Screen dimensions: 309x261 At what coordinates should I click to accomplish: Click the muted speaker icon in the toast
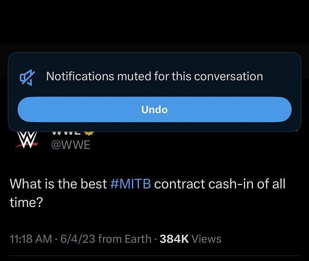[27, 77]
